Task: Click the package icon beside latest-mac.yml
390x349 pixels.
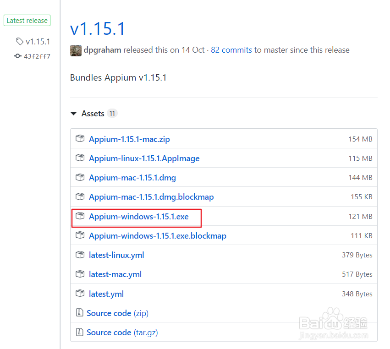Action: point(80,274)
